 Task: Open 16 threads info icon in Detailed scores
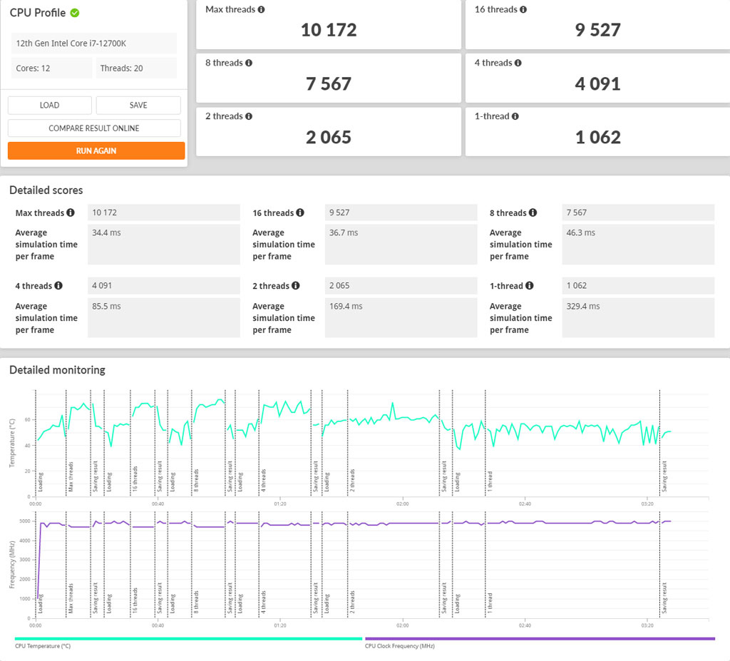point(300,212)
